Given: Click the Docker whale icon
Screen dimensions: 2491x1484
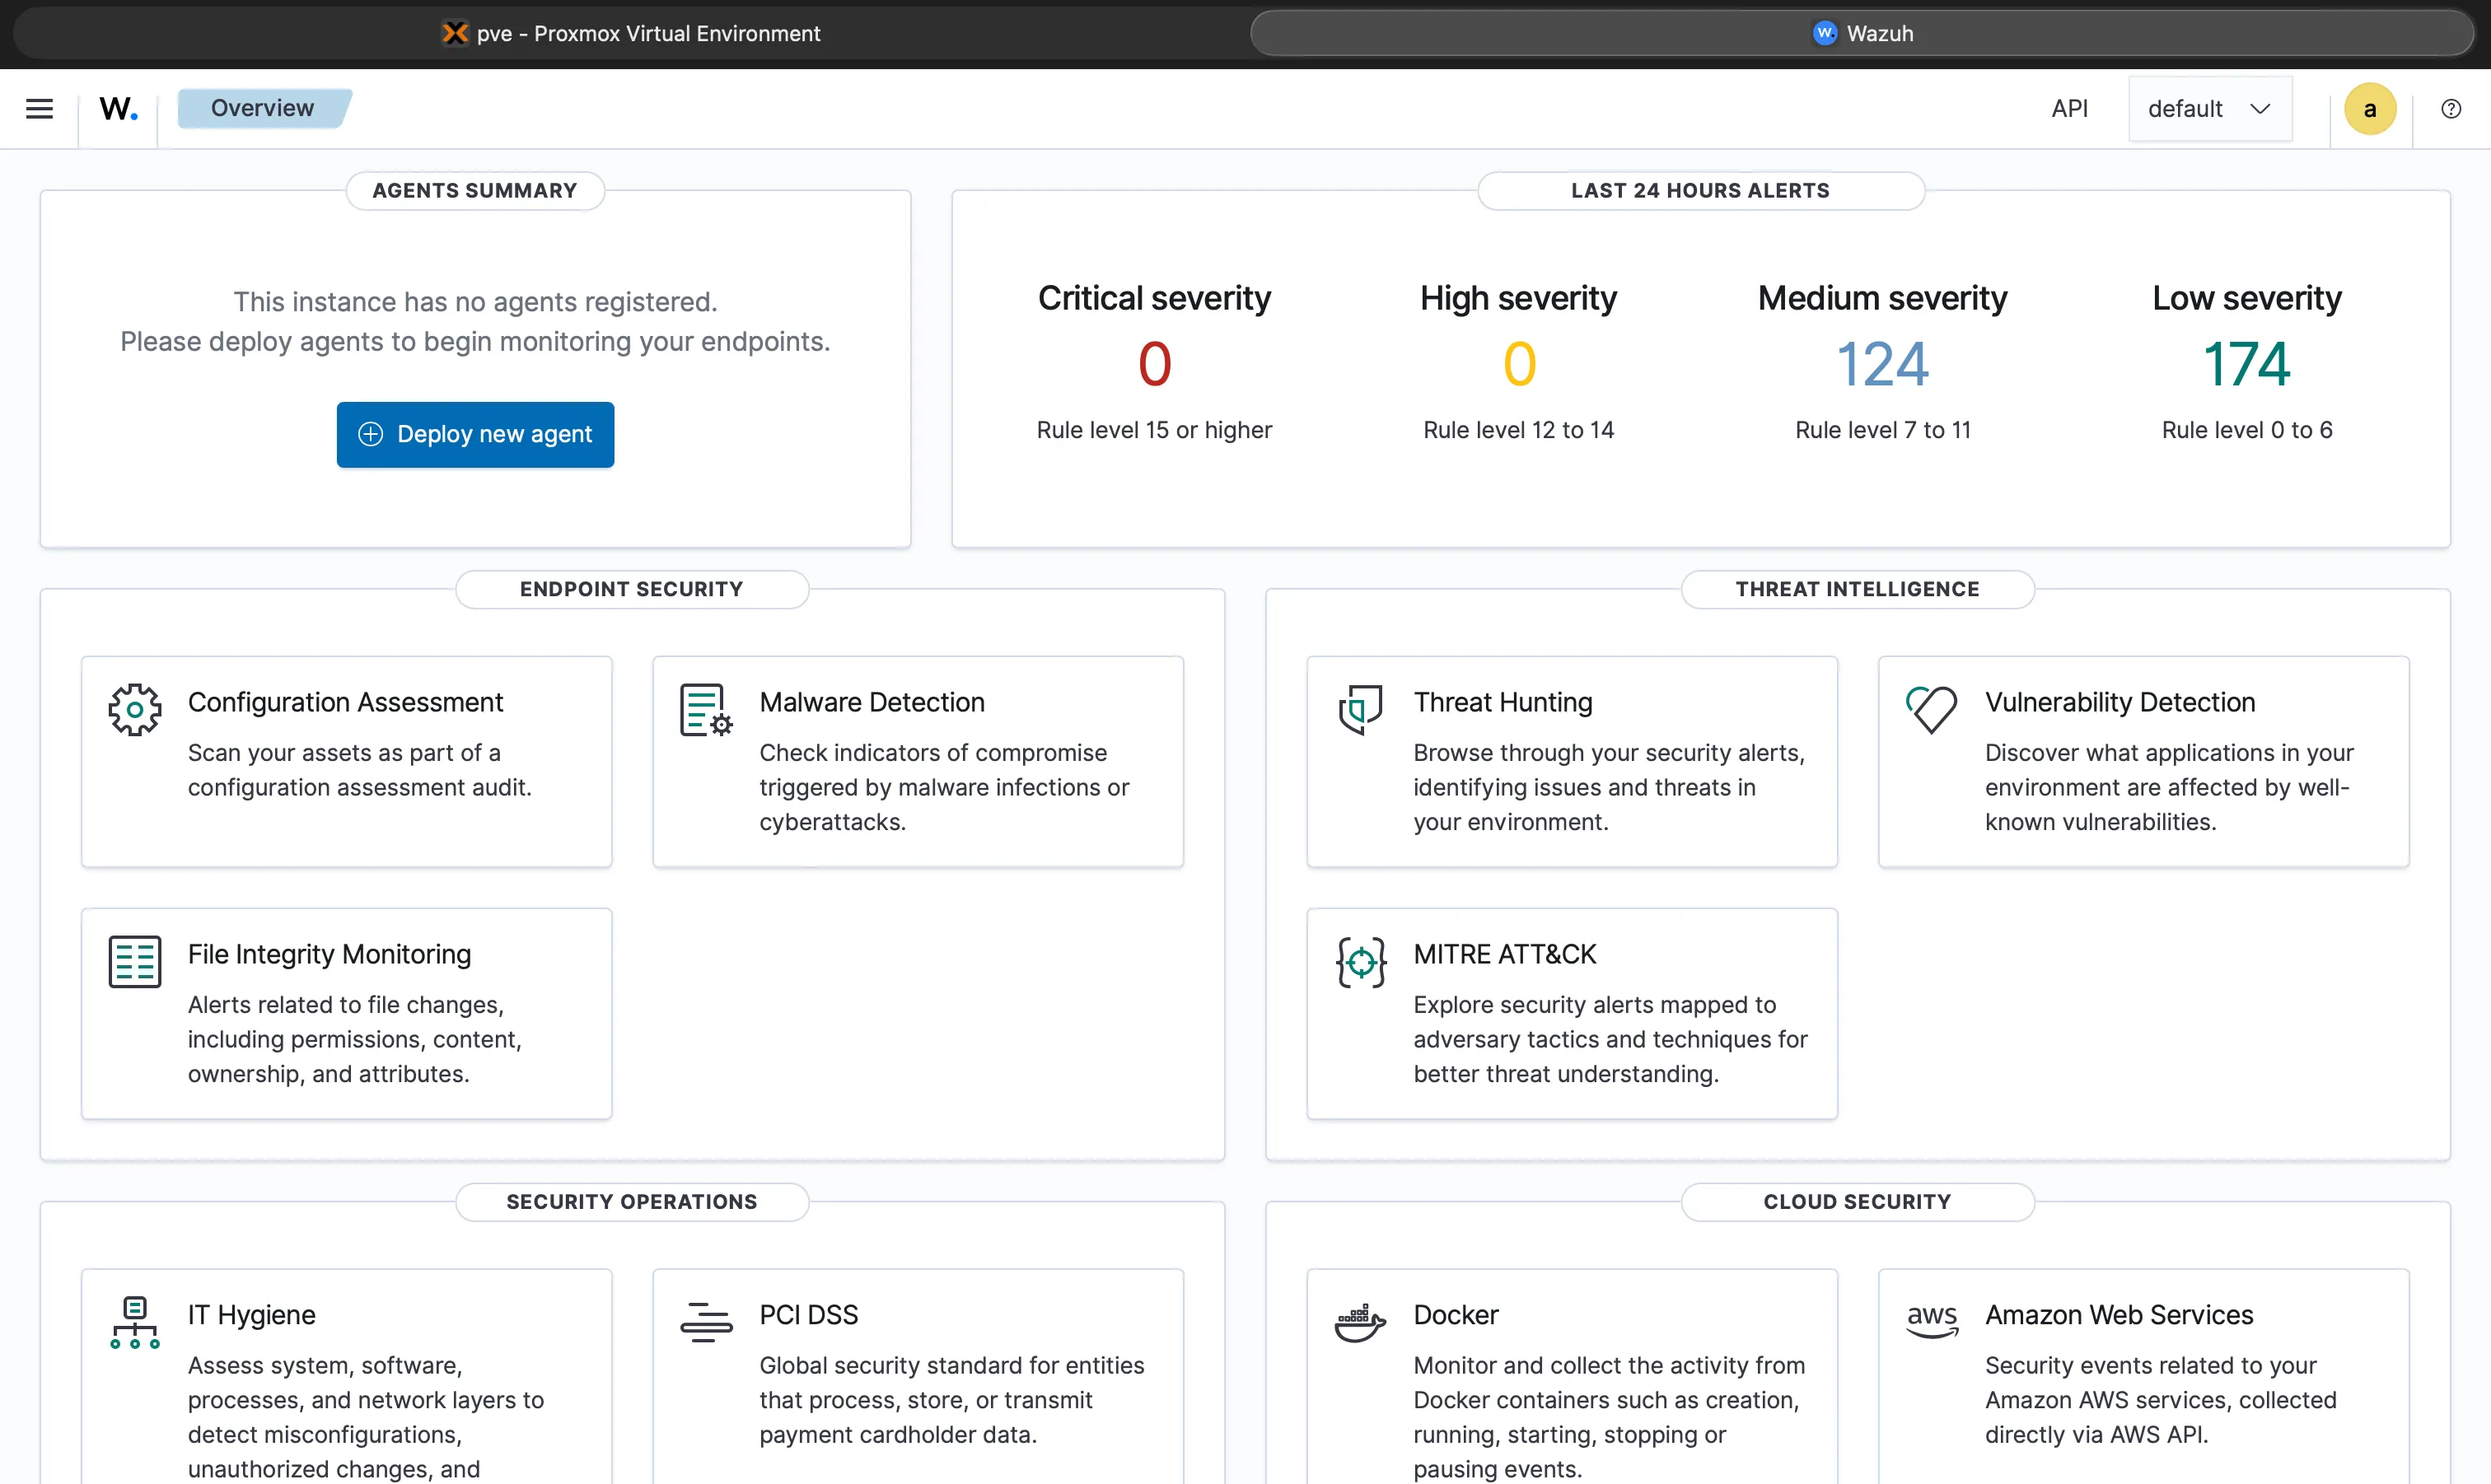Looking at the screenshot, I should 1360,1322.
